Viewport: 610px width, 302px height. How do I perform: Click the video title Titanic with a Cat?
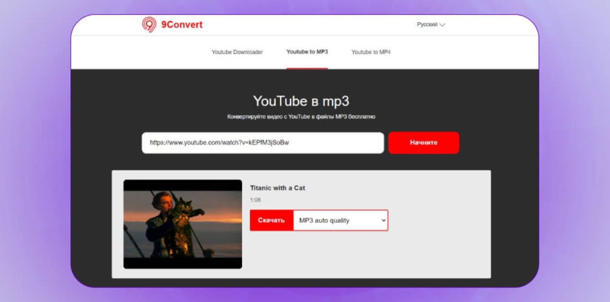(x=277, y=188)
